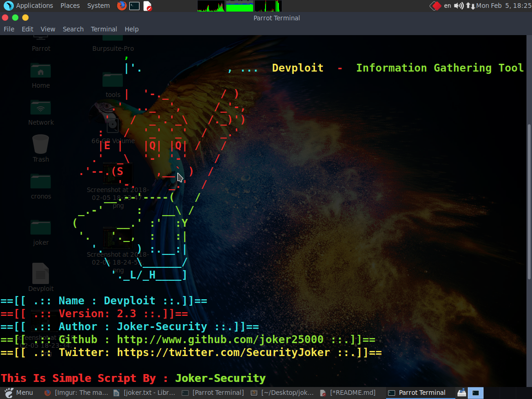Click the terminal's vertical scrollbar
The height and width of the screenshot is (399, 532).
pos(529,202)
